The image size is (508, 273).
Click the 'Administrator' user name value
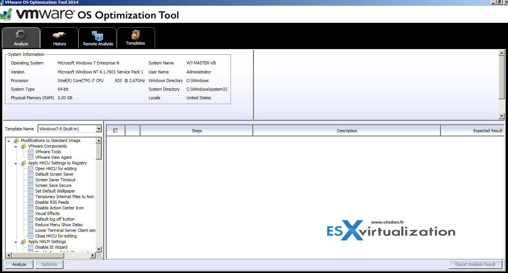tap(199, 72)
